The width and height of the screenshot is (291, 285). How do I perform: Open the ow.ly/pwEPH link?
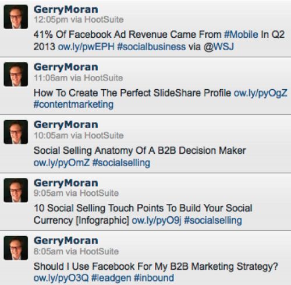86,47
